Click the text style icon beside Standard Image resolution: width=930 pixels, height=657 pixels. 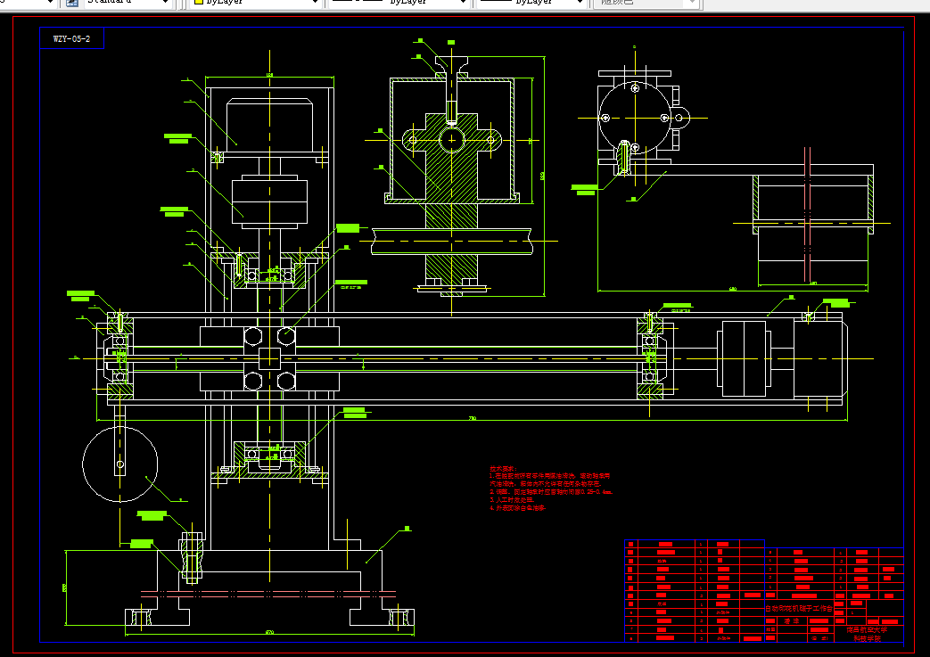71,3
